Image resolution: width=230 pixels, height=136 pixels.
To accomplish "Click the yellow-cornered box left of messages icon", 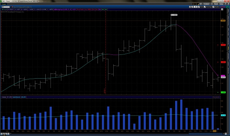I will [195, 4].
